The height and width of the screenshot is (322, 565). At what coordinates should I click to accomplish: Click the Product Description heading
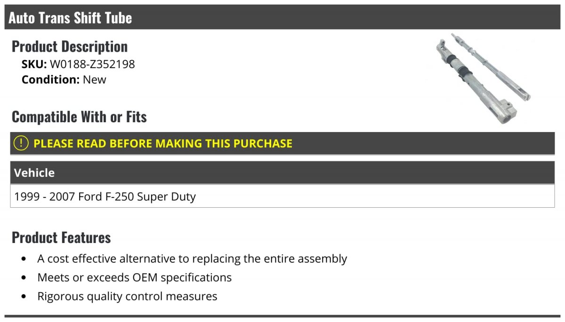[70, 47]
